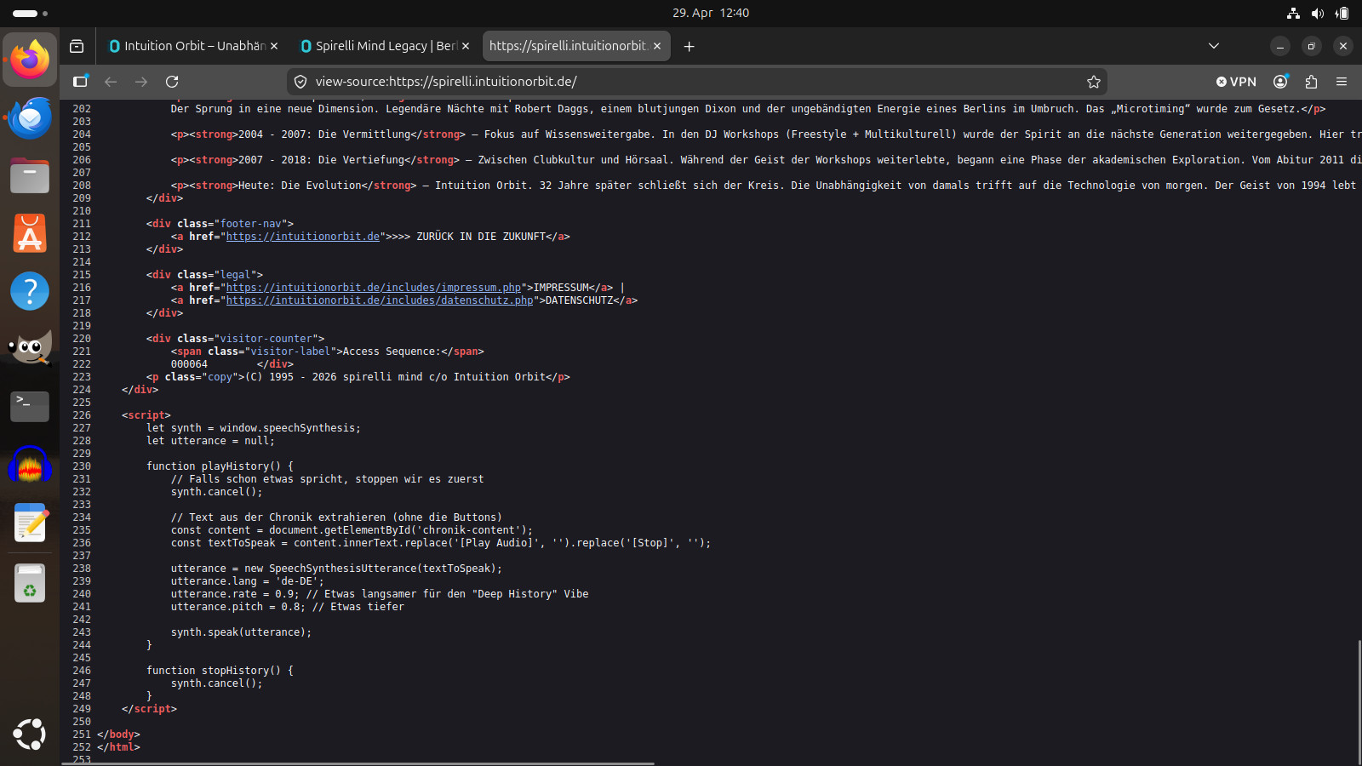1362x766 pixels.
Task: Open the Extensions puzzle icon
Action: pos(1311,82)
